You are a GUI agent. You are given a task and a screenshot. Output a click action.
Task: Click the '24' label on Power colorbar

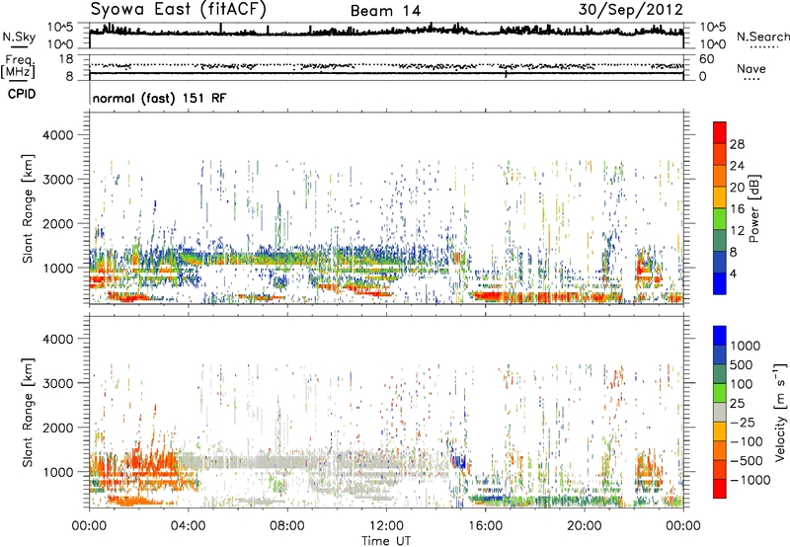click(x=737, y=166)
